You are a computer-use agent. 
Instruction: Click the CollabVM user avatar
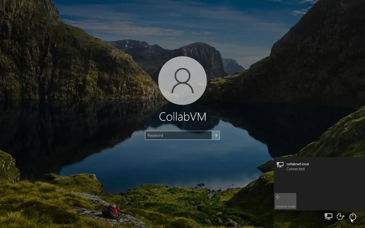[x=182, y=81]
